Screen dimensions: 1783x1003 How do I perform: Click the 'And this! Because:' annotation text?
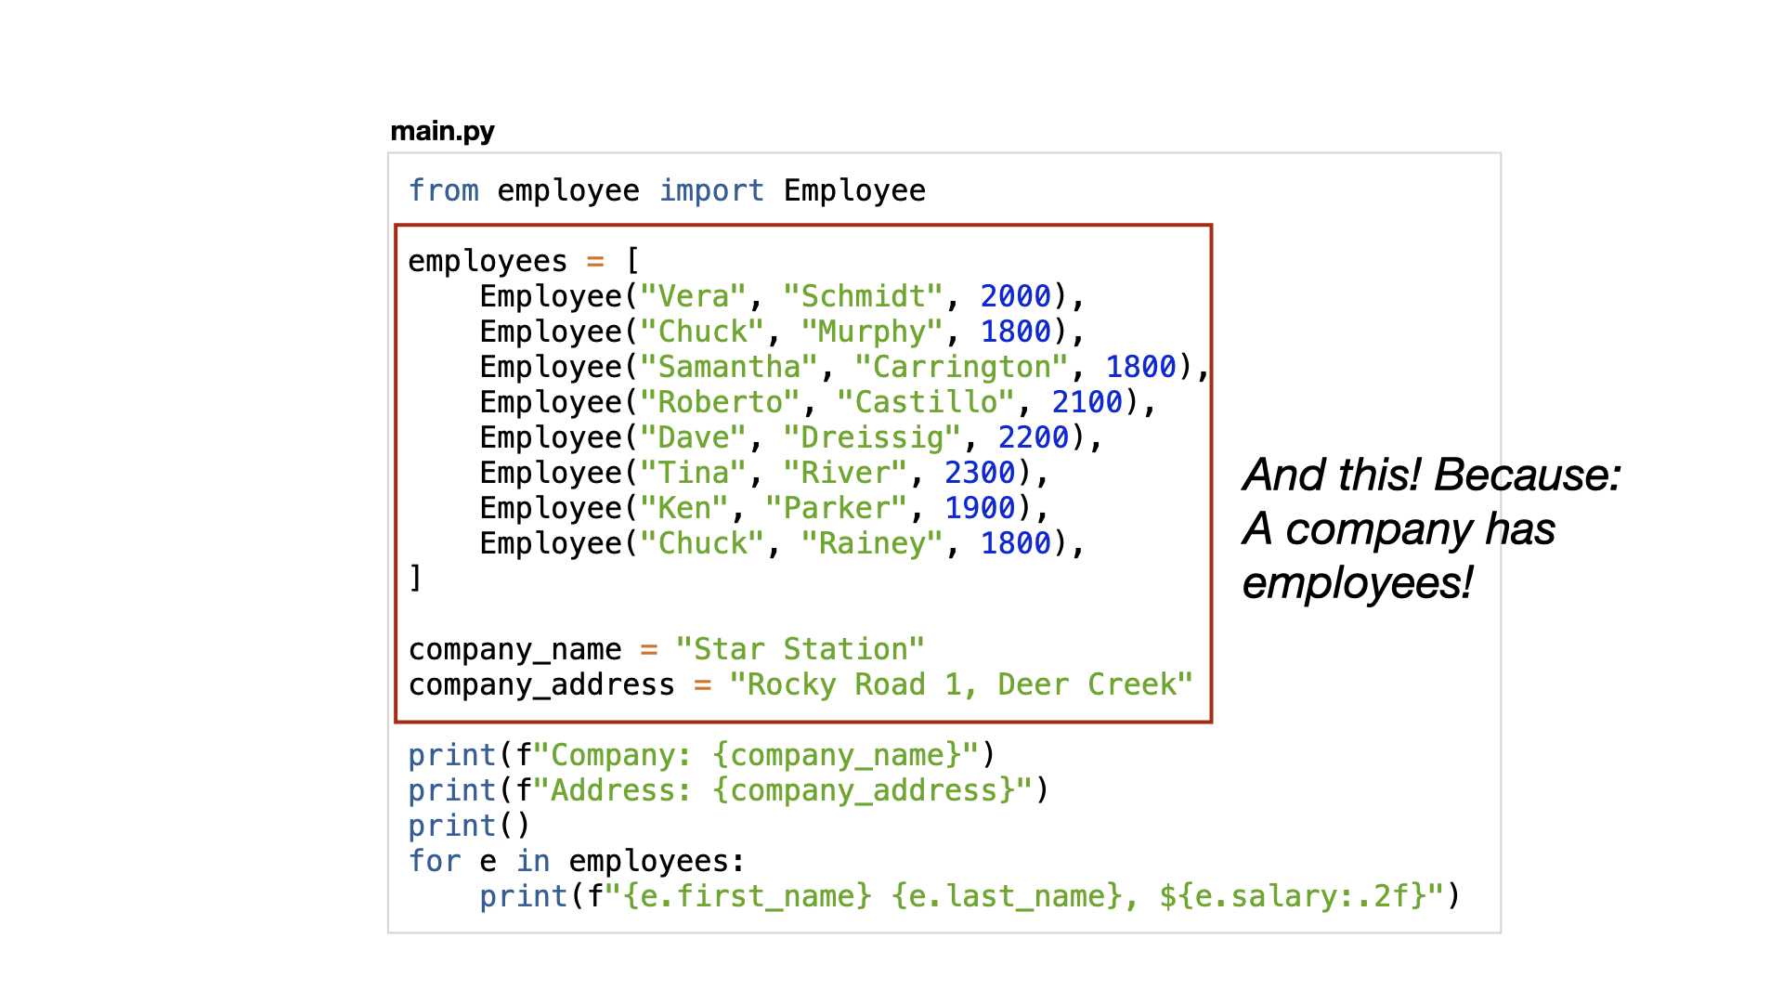tap(1432, 475)
